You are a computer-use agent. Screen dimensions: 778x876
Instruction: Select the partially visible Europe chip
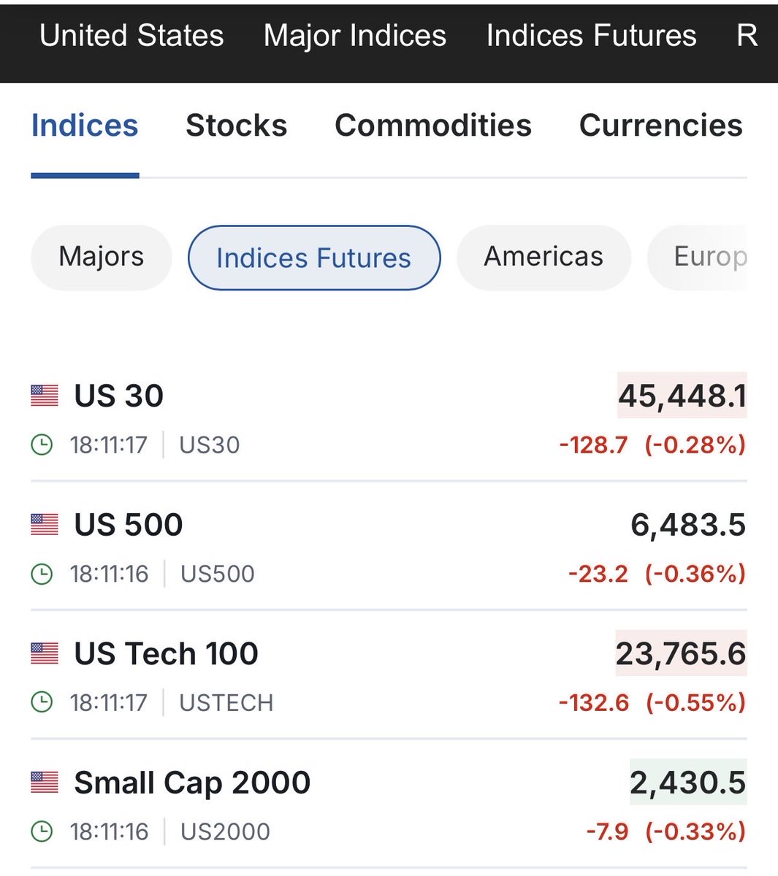coord(705,257)
